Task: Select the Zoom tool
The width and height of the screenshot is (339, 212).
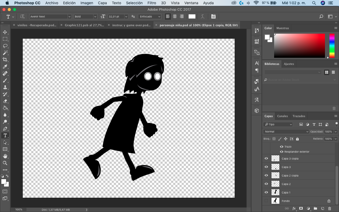Action: 5,163
